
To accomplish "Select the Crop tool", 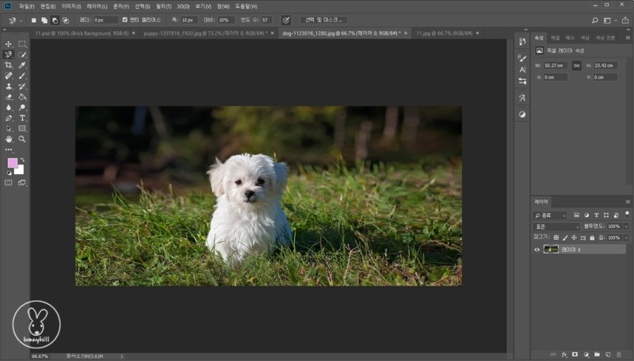I will tap(9, 65).
